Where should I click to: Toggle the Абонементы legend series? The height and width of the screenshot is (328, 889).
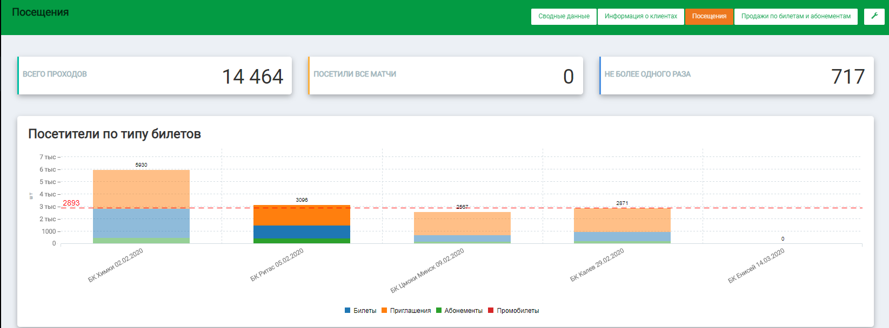463,311
